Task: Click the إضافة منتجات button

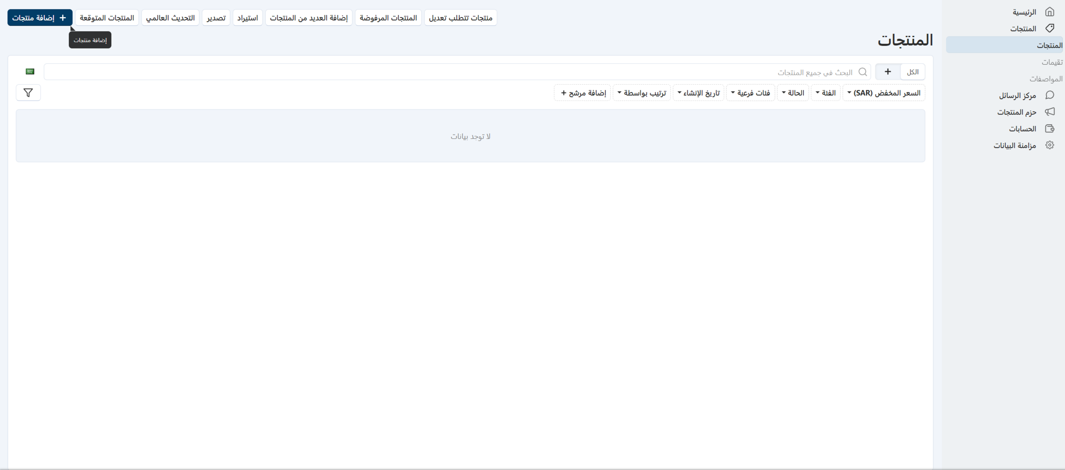Action: pyautogui.click(x=40, y=18)
